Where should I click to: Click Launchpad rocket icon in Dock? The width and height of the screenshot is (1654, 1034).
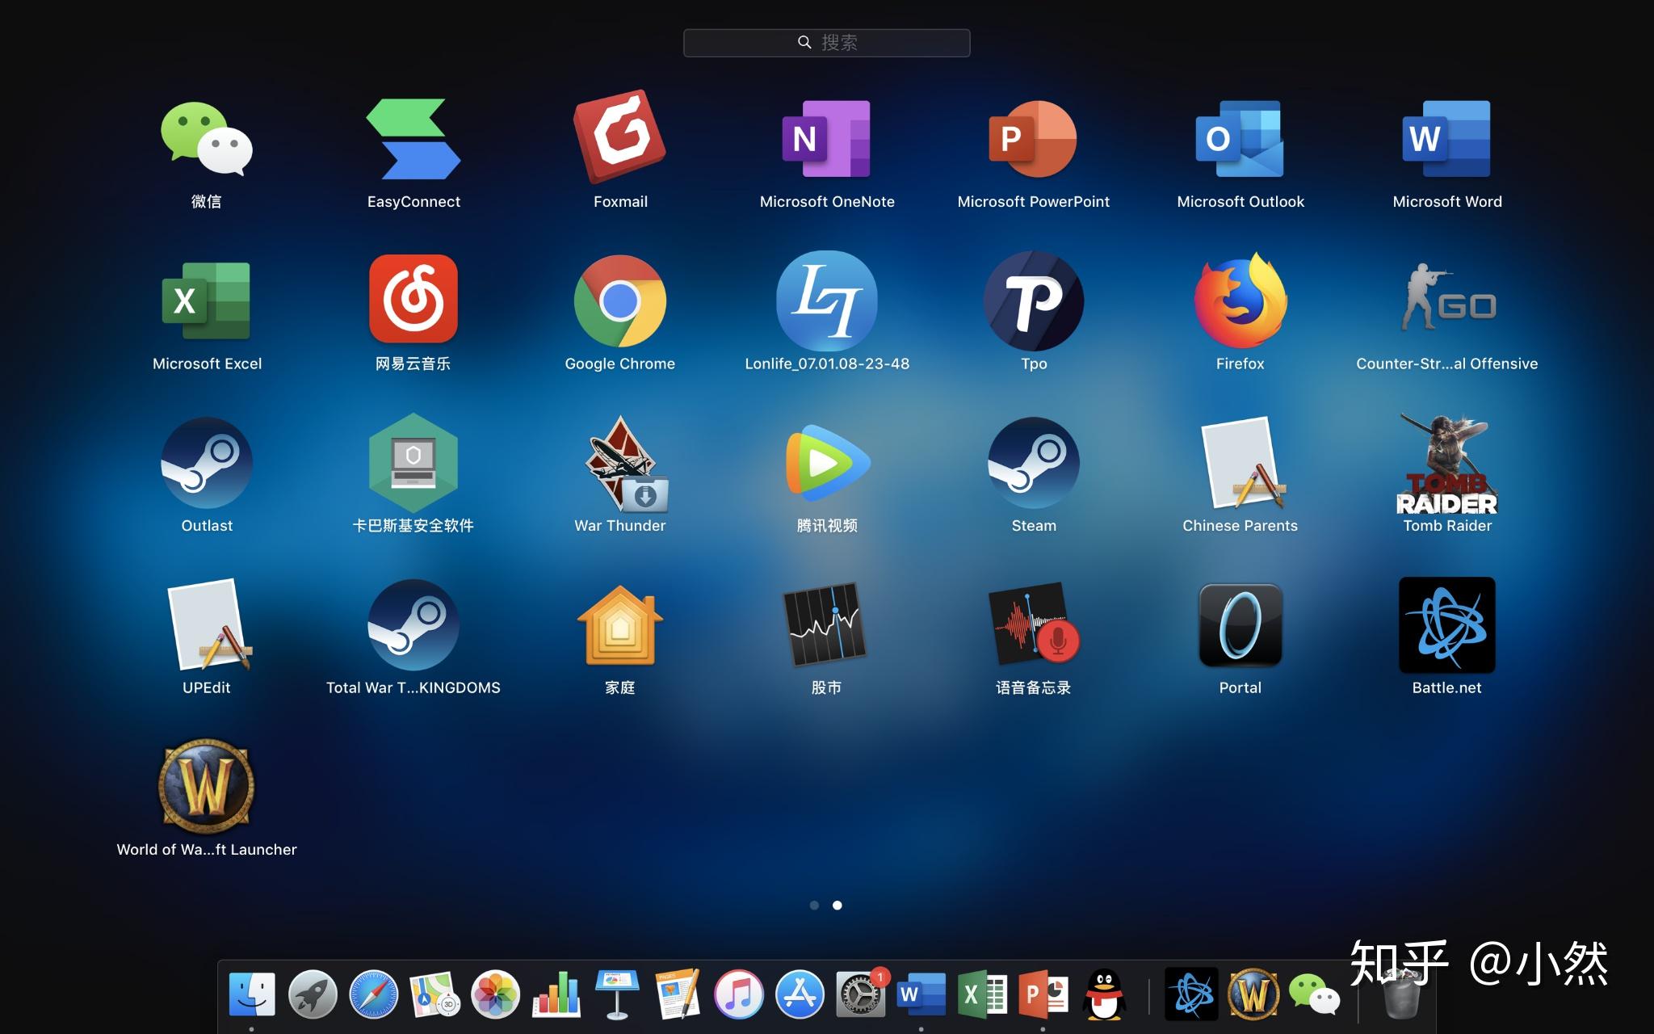click(313, 994)
